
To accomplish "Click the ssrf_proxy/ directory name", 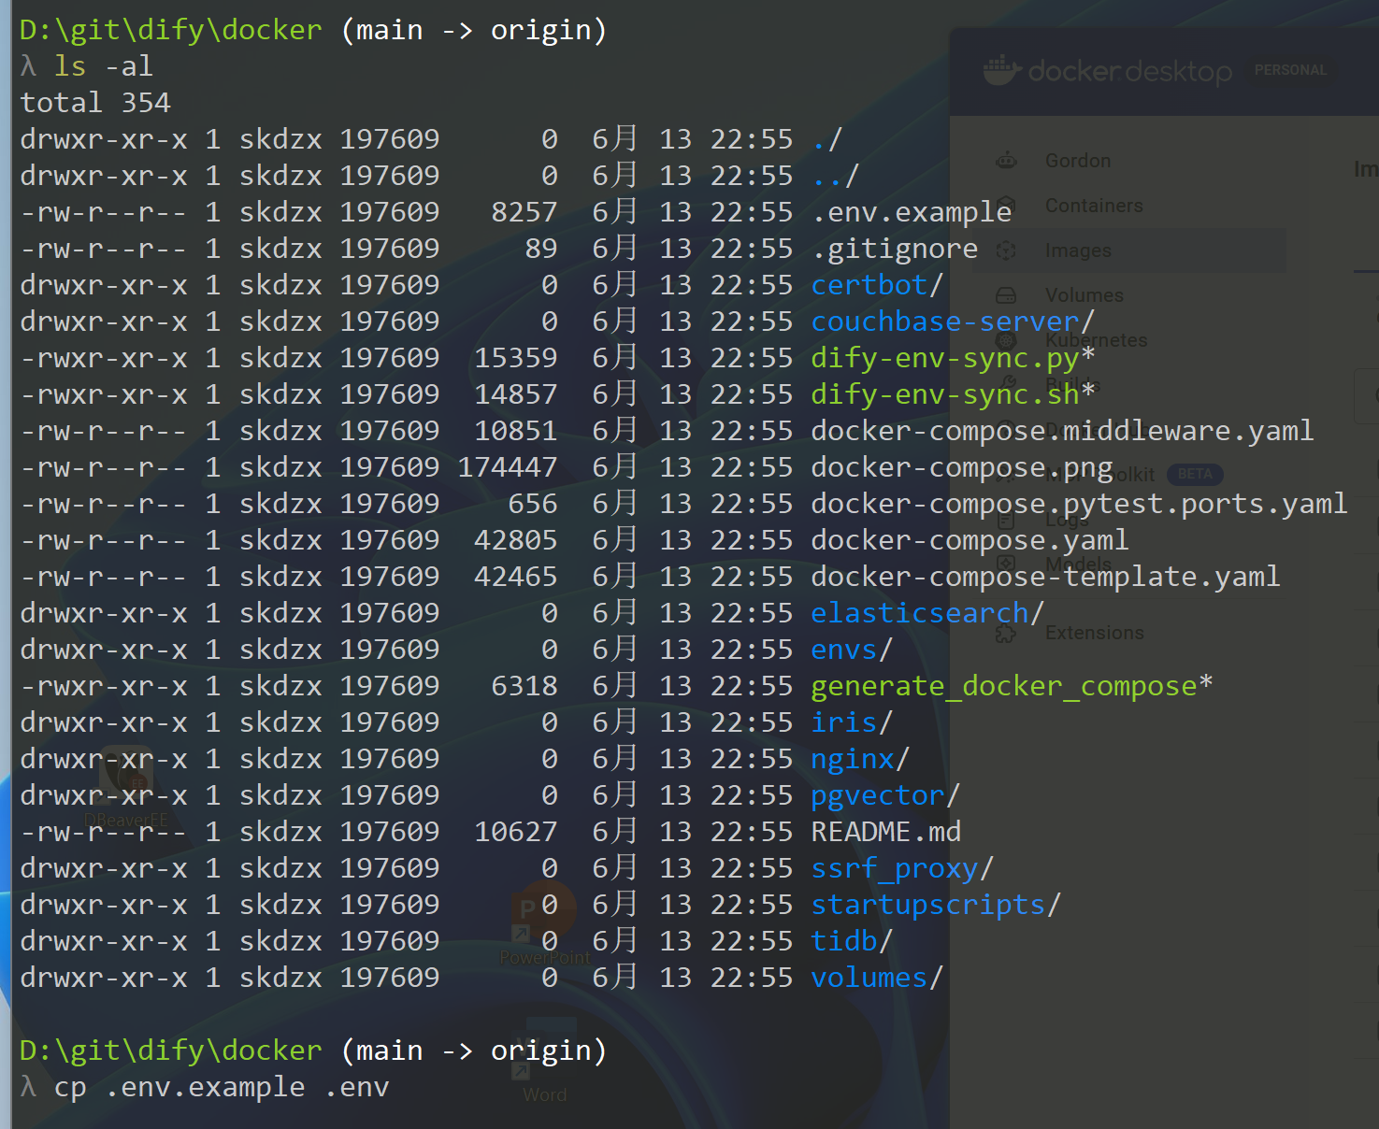I will click(x=902, y=868).
